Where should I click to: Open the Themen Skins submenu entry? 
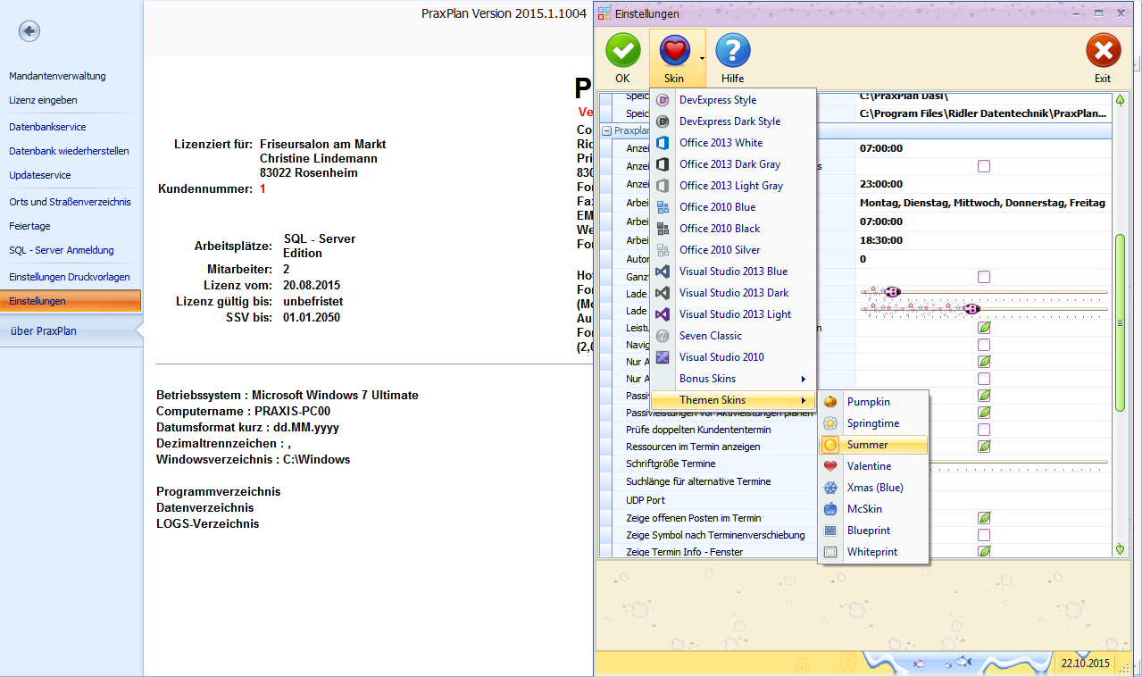click(x=732, y=400)
